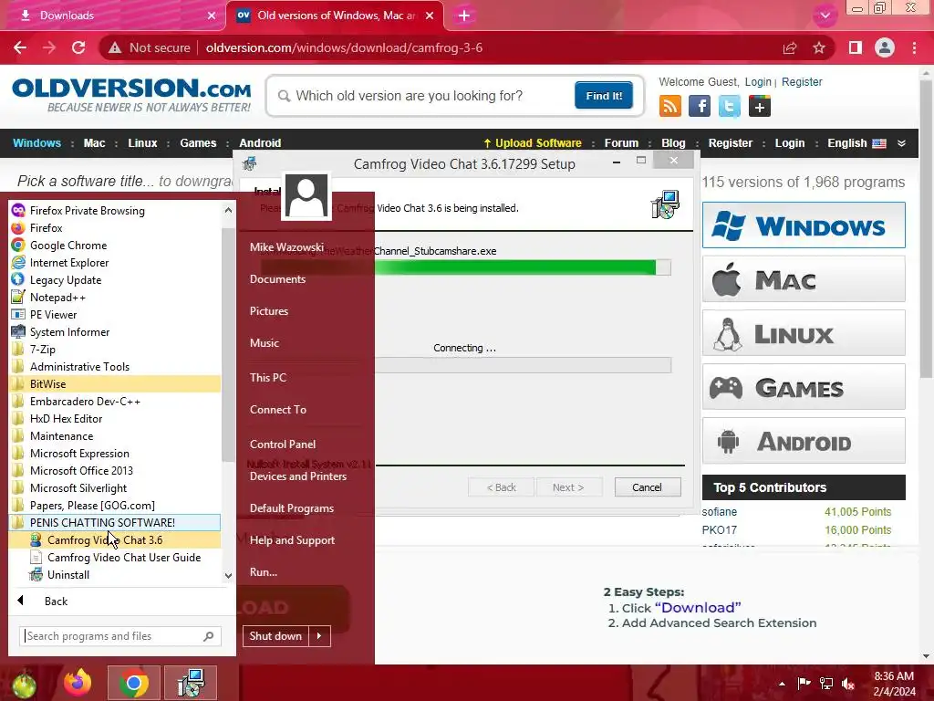Go back with Chrome back arrow
This screenshot has height=701, width=934.
click(20, 47)
